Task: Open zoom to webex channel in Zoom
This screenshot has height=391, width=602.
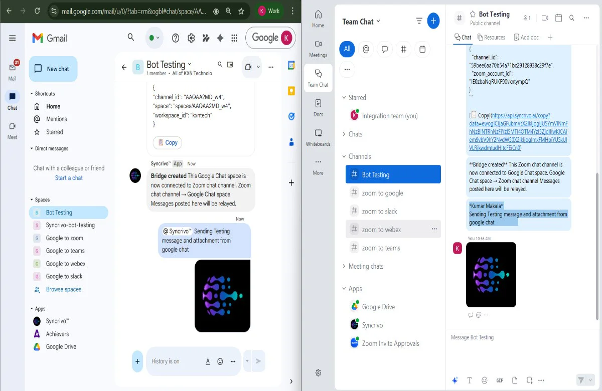Action: tap(393, 230)
